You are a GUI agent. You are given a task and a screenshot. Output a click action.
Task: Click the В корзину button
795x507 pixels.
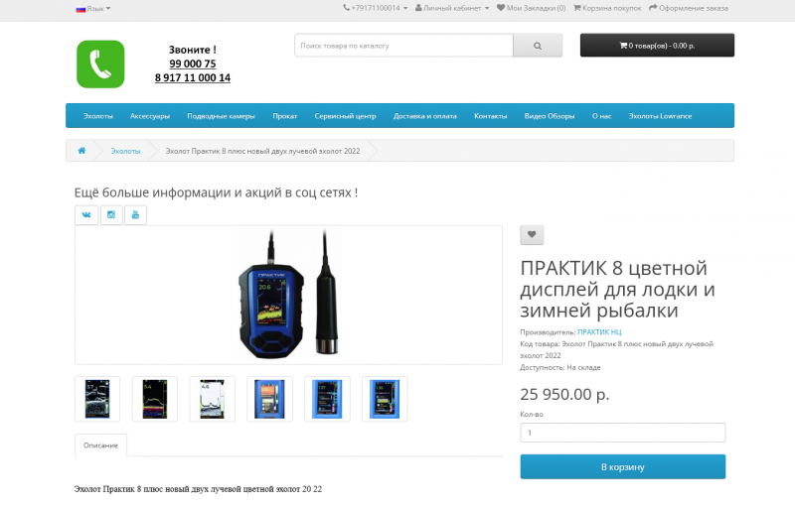[623, 466]
